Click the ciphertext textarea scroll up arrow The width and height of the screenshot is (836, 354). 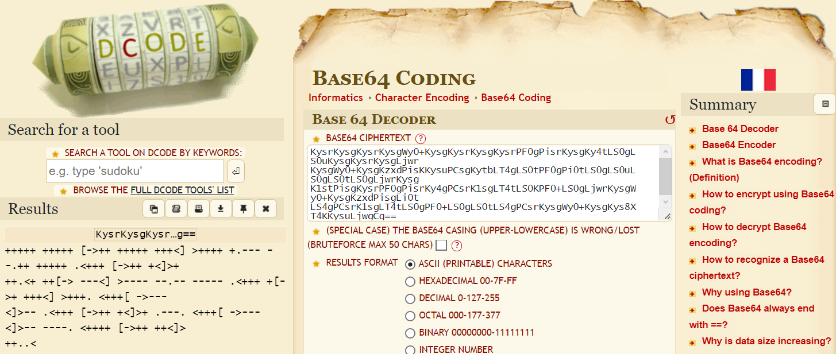tap(665, 151)
